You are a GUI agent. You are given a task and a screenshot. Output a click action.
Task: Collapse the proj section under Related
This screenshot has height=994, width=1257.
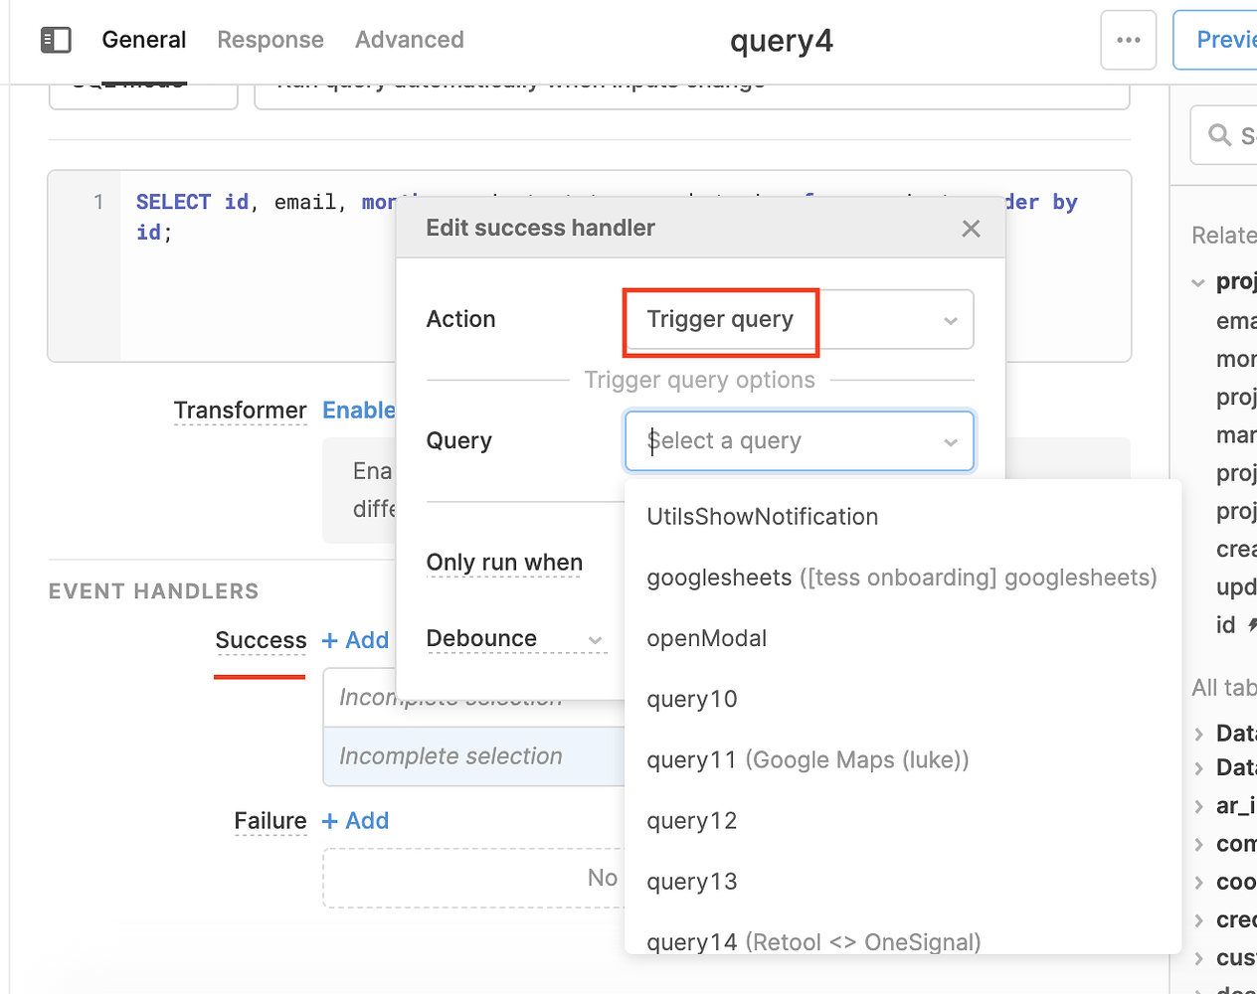1197,281
